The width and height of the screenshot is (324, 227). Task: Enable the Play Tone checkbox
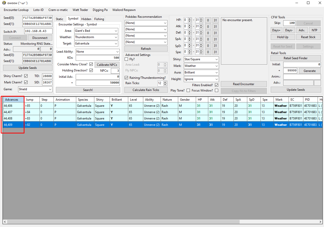point(188,90)
